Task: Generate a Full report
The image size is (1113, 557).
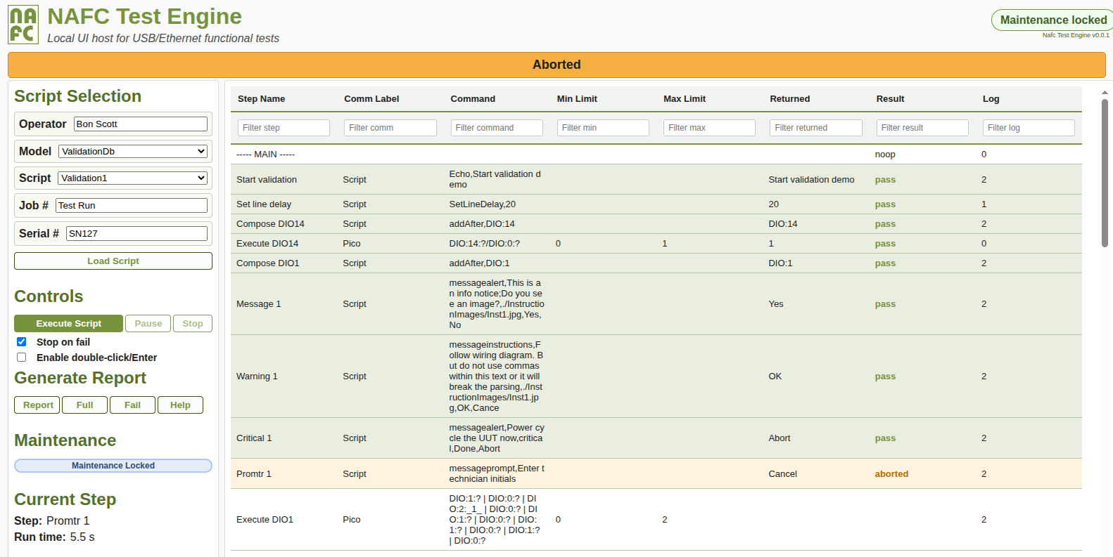Action: pos(84,405)
